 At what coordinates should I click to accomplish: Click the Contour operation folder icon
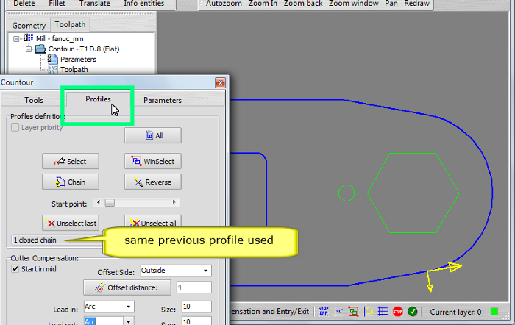(40, 49)
